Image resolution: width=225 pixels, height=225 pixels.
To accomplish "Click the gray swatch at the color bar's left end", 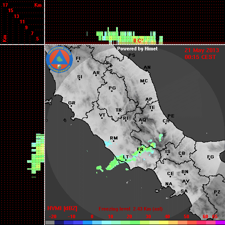I will click(x=50, y=222).
